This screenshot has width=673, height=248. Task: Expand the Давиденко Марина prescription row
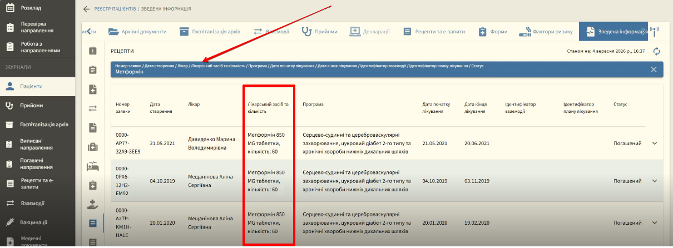(x=654, y=143)
